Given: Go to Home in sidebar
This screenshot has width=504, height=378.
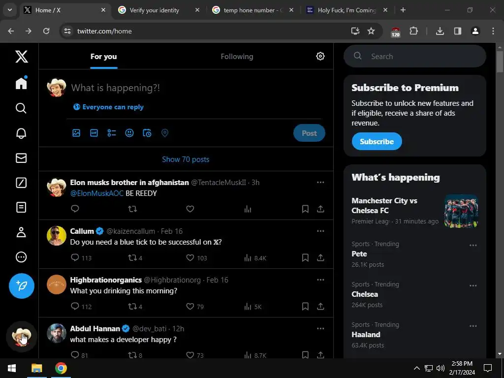Looking at the screenshot, I should pyautogui.click(x=21, y=83).
